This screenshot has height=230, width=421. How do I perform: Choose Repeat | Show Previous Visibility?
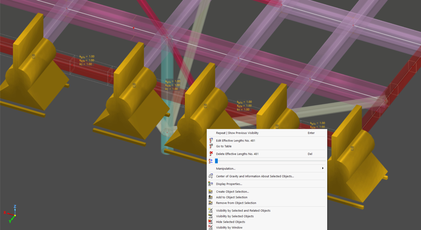click(237, 133)
